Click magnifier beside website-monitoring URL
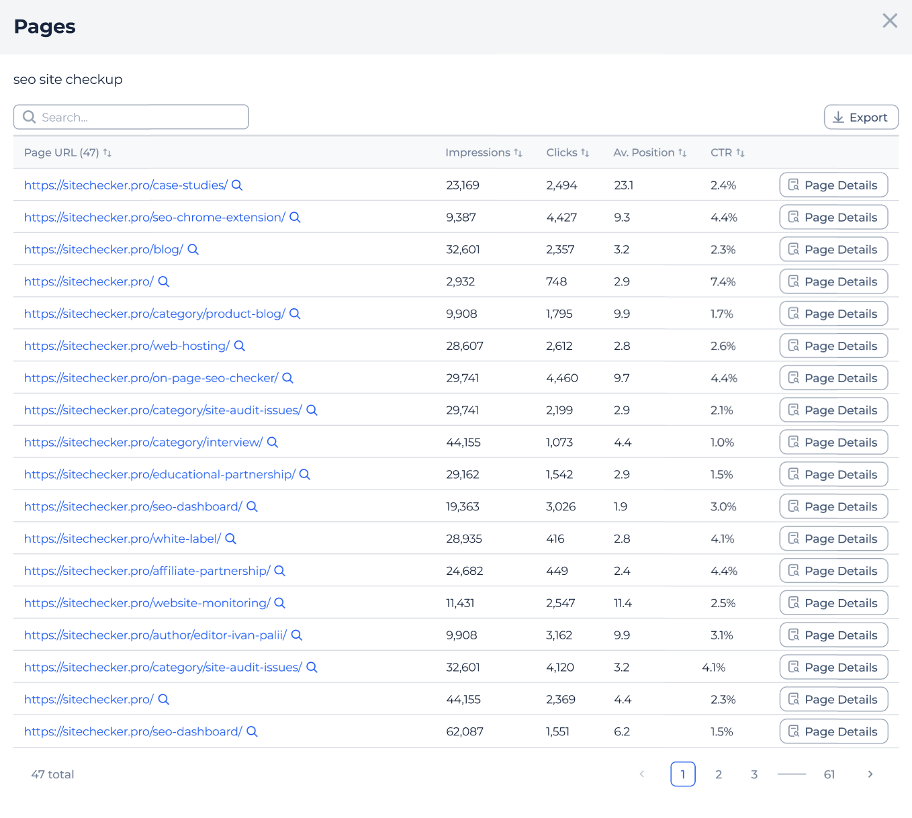912x818 pixels. (x=280, y=603)
